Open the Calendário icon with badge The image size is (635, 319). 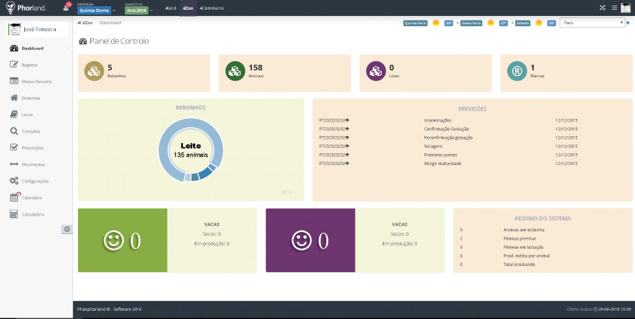14,197
